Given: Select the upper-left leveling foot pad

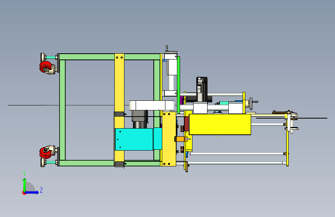Looking at the screenshot, I should [43, 57].
